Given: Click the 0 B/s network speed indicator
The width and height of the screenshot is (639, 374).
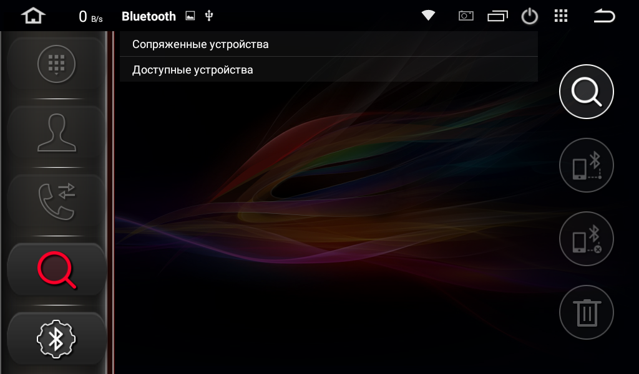Looking at the screenshot, I should [90, 17].
